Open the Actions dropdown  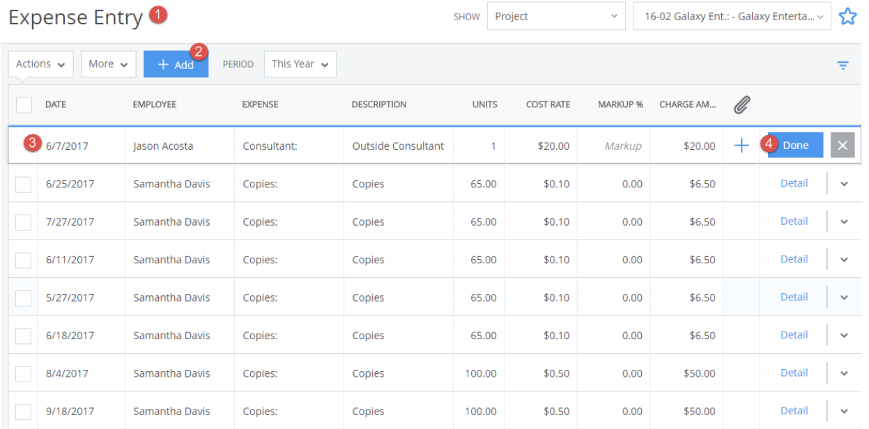tap(40, 64)
